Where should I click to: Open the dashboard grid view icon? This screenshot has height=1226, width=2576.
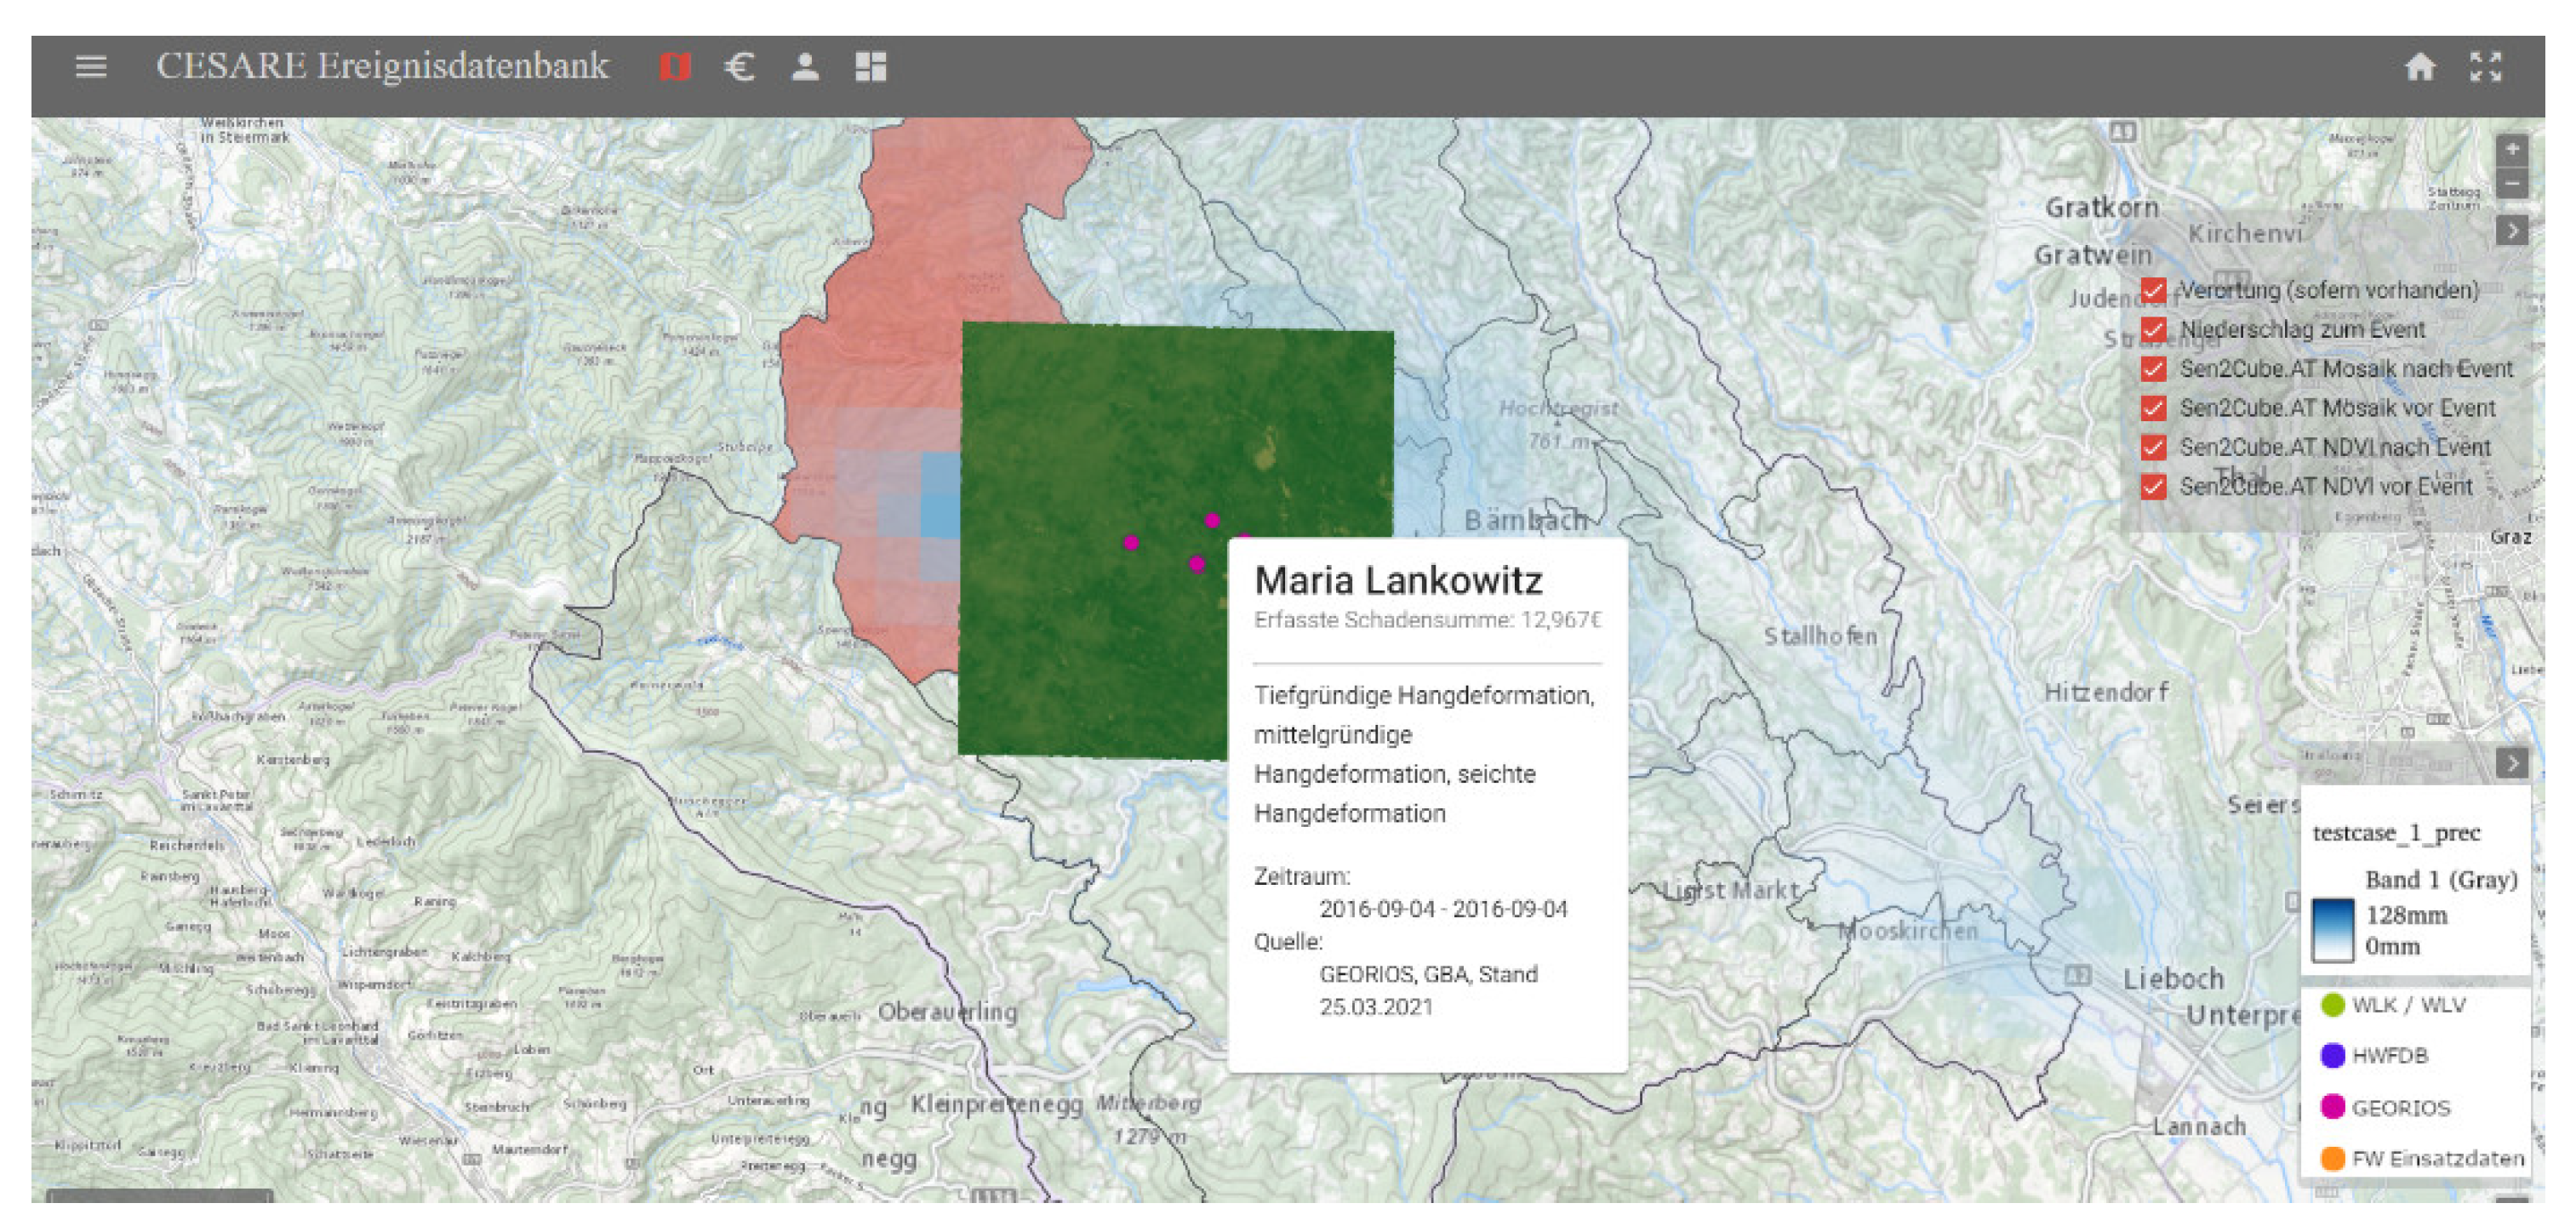pos(871,67)
